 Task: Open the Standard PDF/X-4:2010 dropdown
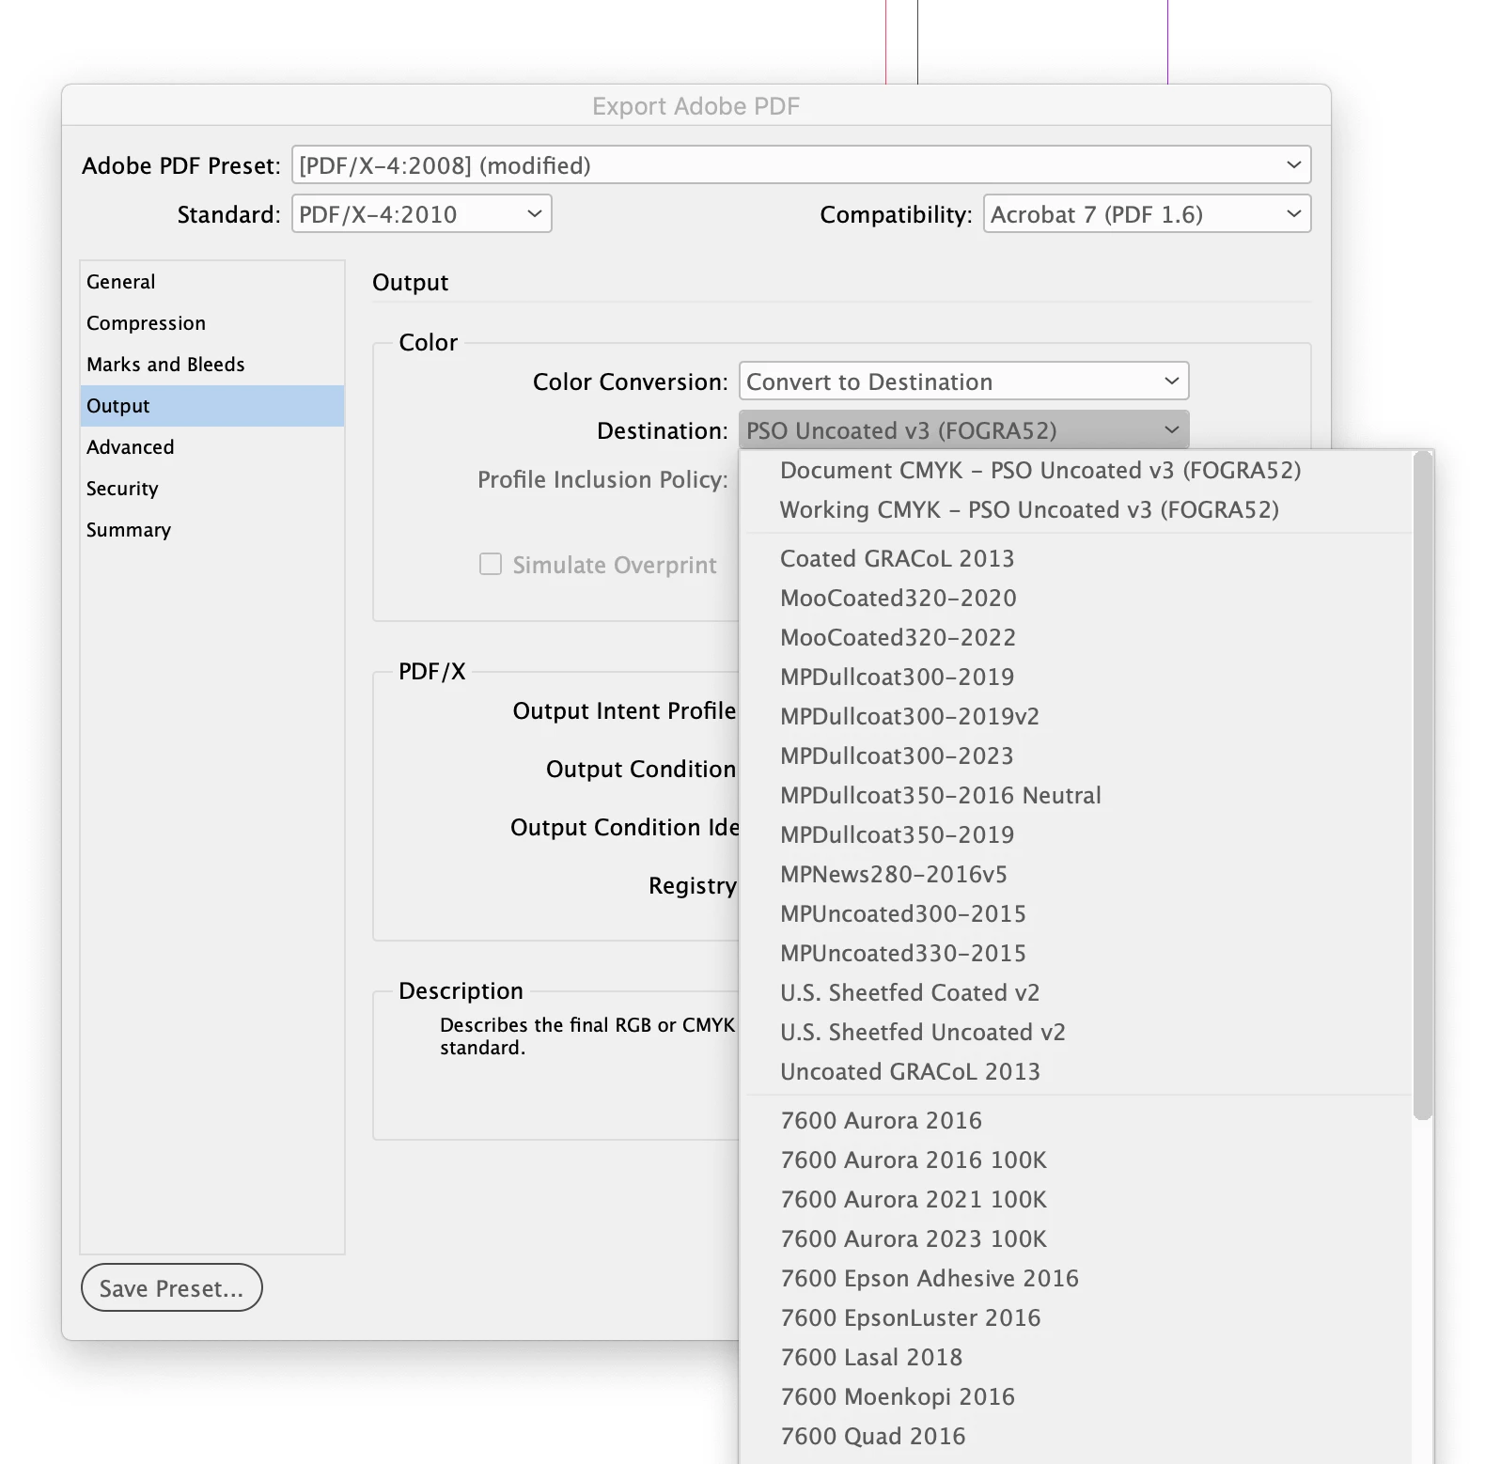421,214
